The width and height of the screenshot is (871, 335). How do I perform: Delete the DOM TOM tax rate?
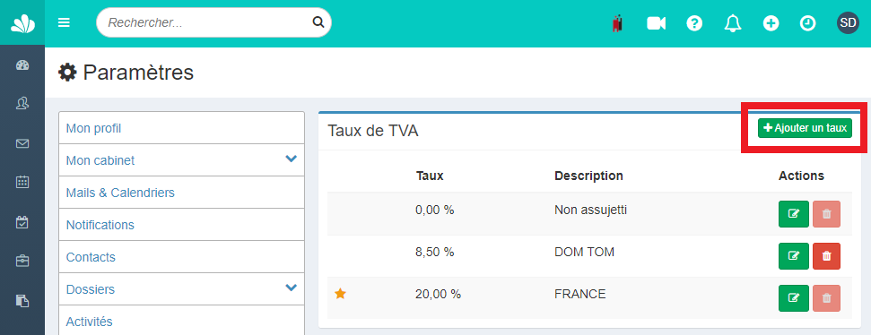coord(826,255)
